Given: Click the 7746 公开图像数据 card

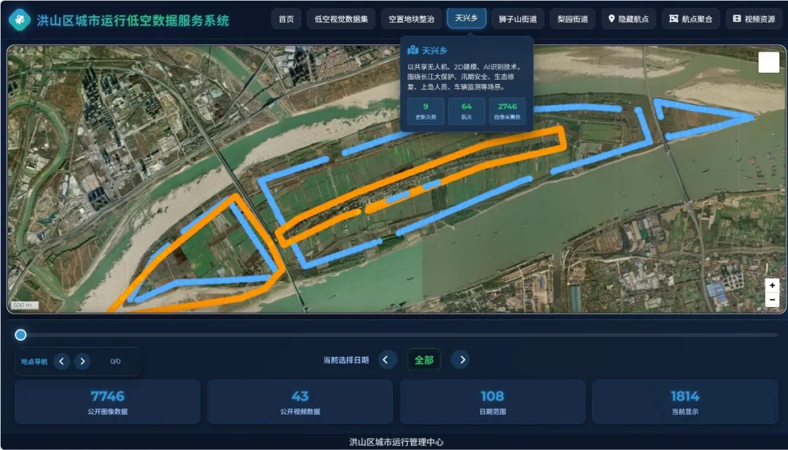Looking at the screenshot, I should tap(107, 402).
